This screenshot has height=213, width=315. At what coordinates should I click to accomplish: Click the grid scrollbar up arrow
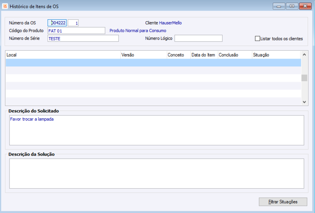(304, 55)
